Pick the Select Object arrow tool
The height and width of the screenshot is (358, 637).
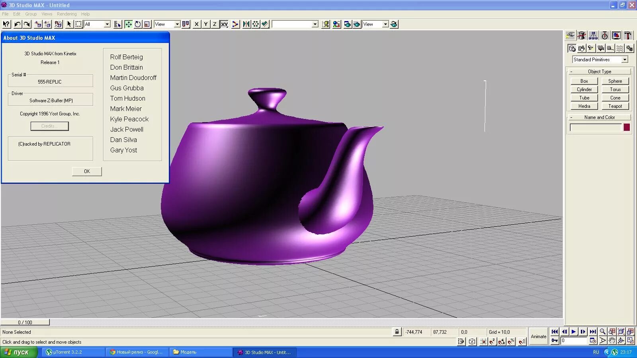coord(69,24)
